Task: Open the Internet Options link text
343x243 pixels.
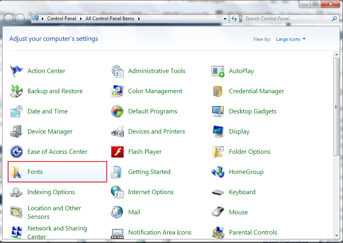Action: pos(151,192)
